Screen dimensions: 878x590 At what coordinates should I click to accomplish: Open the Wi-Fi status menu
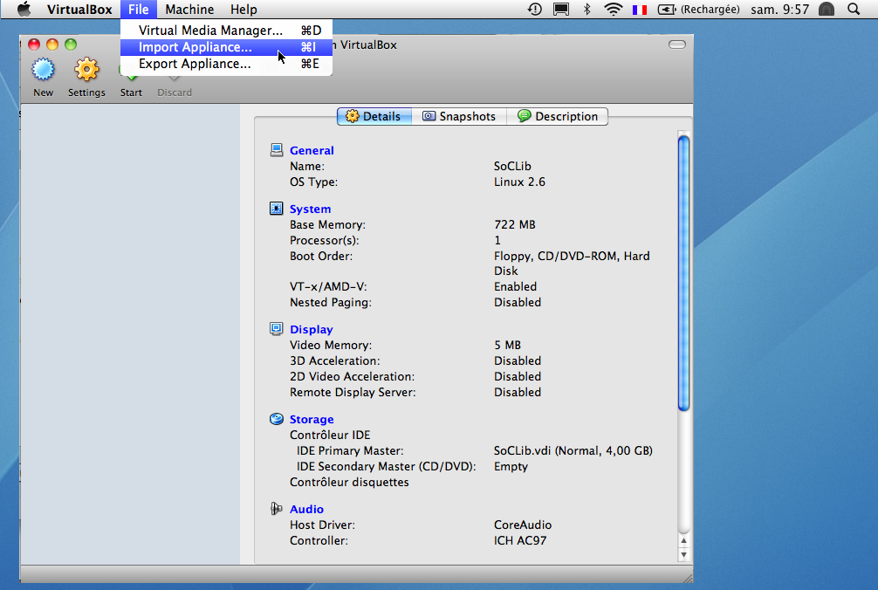614,9
